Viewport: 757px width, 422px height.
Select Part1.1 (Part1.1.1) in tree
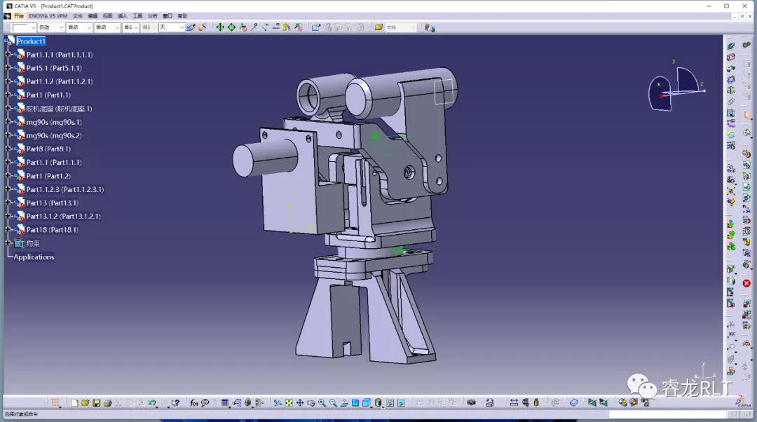pos(53,162)
